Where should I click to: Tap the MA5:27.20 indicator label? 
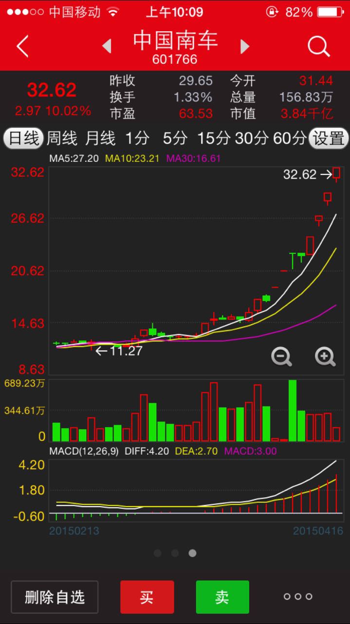(74, 158)
